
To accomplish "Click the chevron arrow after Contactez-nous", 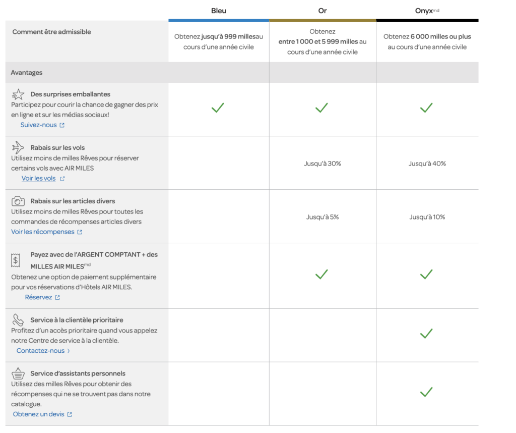I will pyautogui.click(x=69, y=351).
